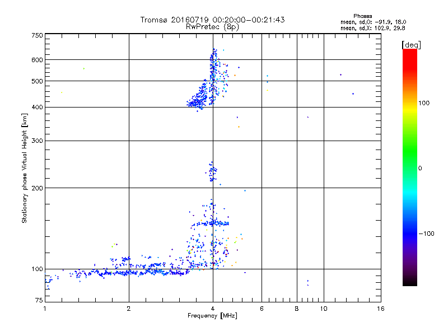The width and height of the screenshot is (448, 336).
Task: Click the x-axis '8' tick label
Action: click(297, 309)
